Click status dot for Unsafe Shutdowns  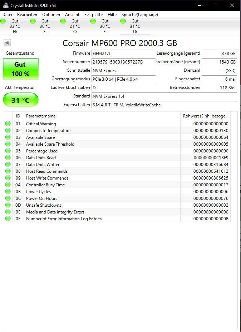tap(8, 205)
